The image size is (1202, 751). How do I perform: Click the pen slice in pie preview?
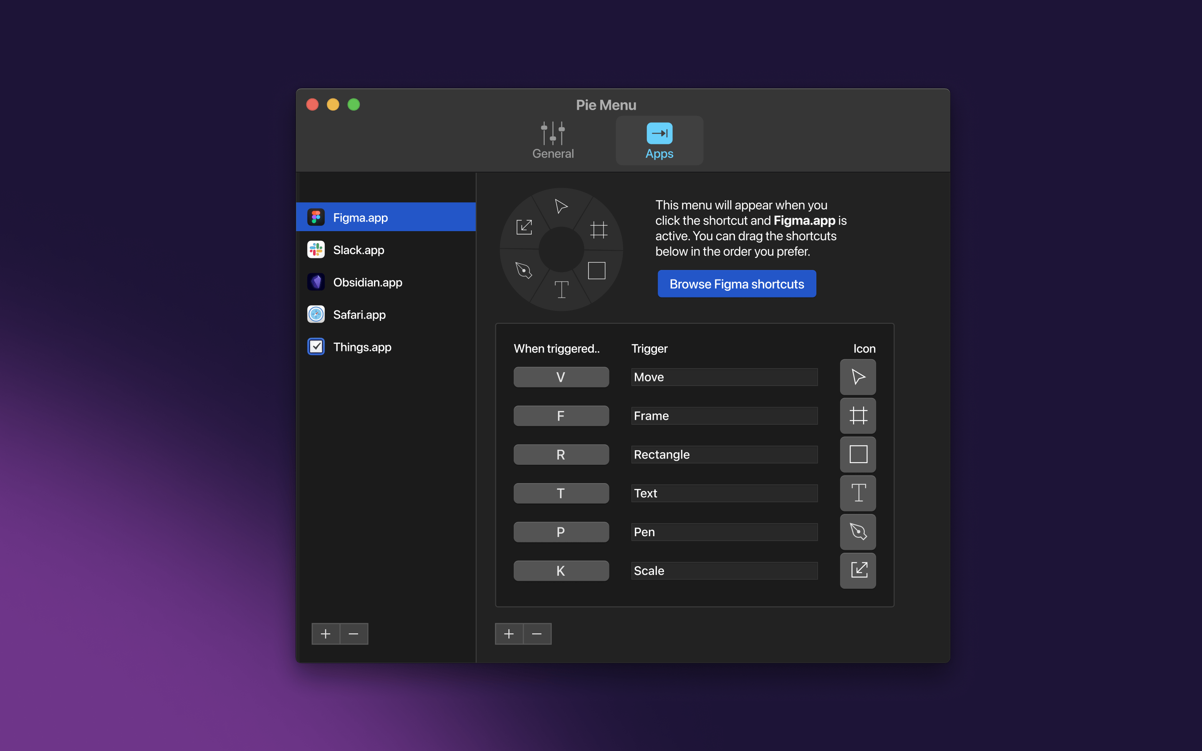[x=523, y=271]
